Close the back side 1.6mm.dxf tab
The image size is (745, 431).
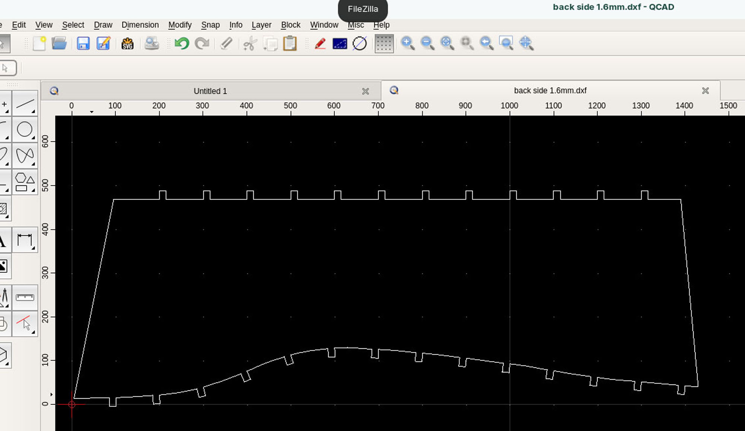pos(705,91)
